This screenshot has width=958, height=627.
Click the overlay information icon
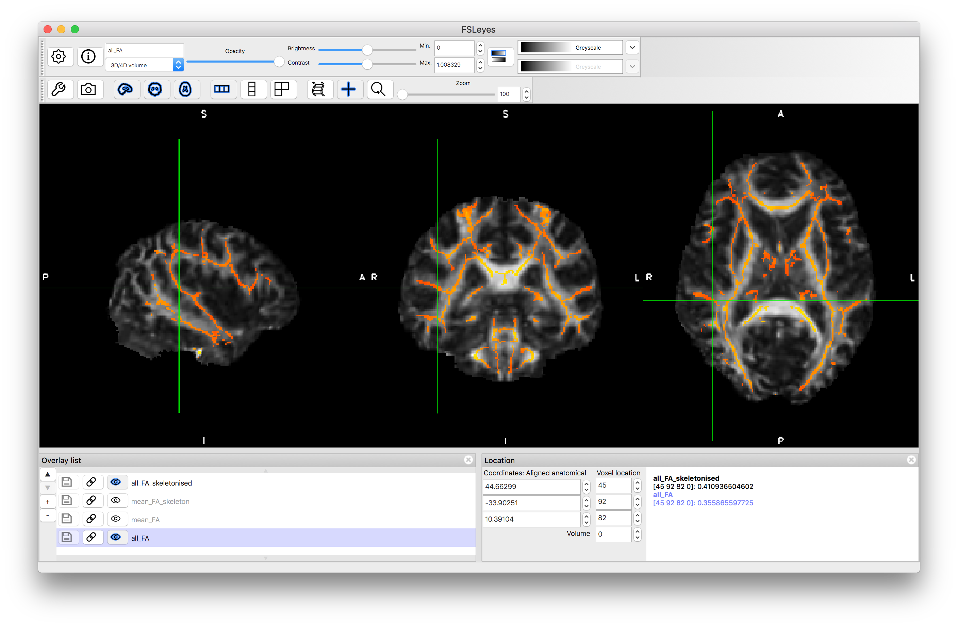tap(88, 56)
